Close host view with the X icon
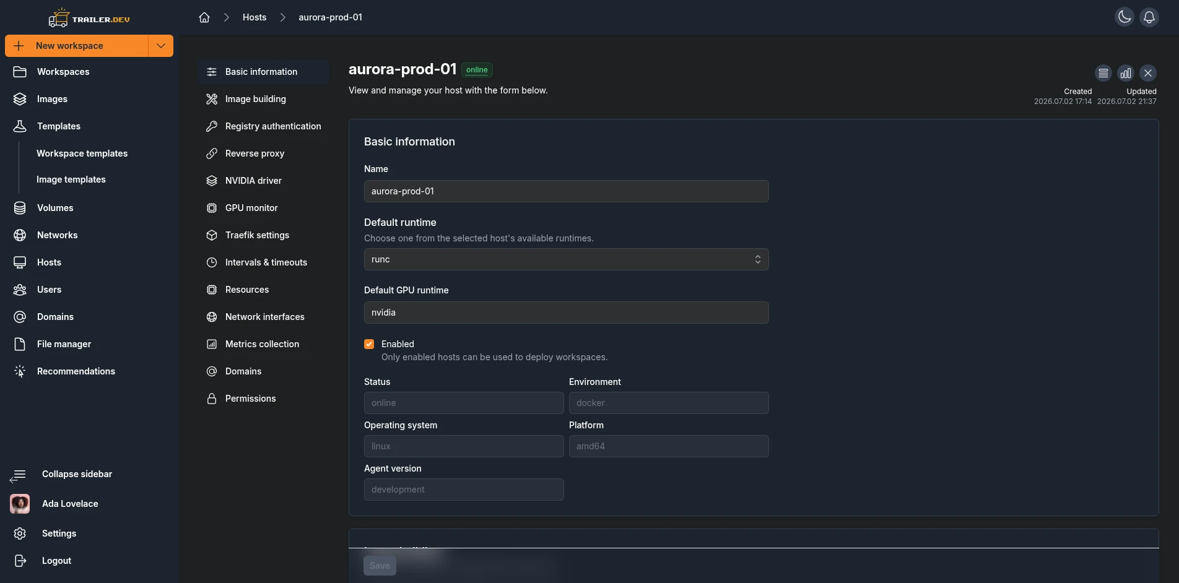Screen dimensions: 1179x583 click(x=1148, y=73)
